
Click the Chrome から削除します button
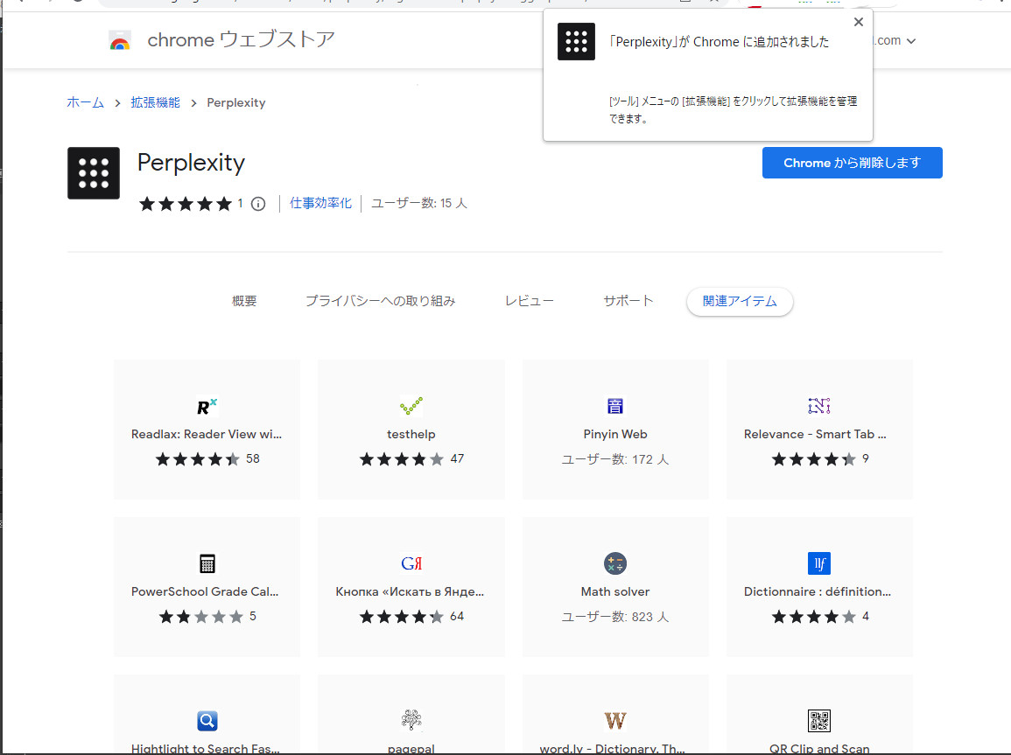pyautogui.click(x=852, y=163)
